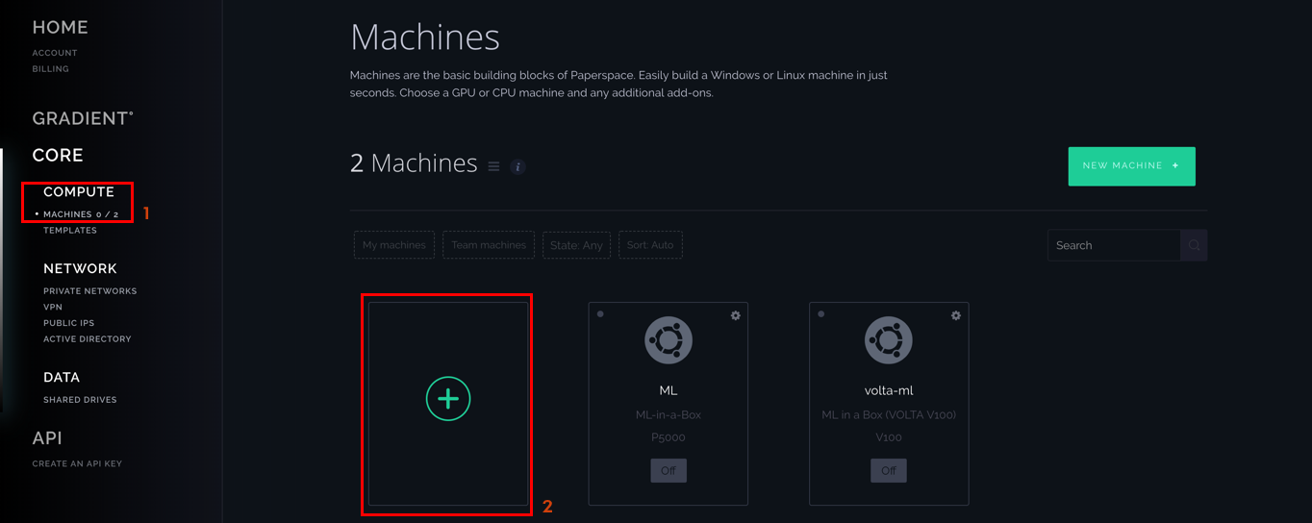Go to HOME in the sidebar
Screen dimensions: 1312x523
(61, 28)
